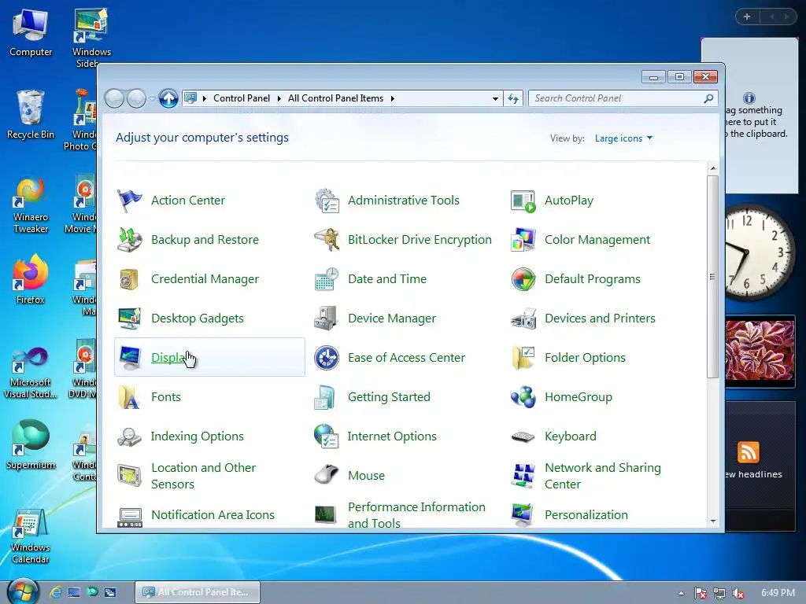Click the Keyboard icon
The image size is (806, 604).
(523, 436)
